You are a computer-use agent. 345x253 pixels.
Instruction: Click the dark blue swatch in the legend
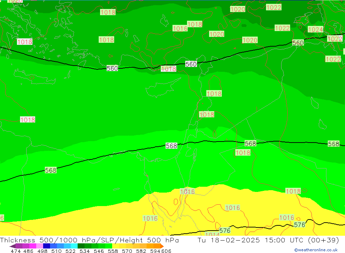pyautogui.click(x=47, y=246)
